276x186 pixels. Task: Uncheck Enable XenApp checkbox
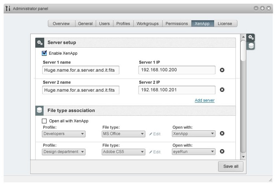click(44, 53)
